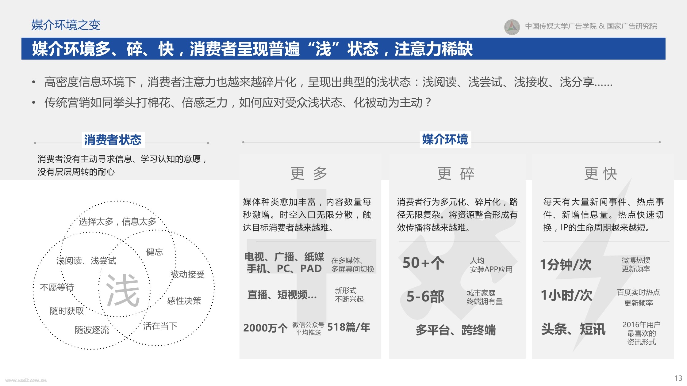Viewport: 687px width, 386px height.
Task: Click the figure 518篇/年
Action: [349, 327]
